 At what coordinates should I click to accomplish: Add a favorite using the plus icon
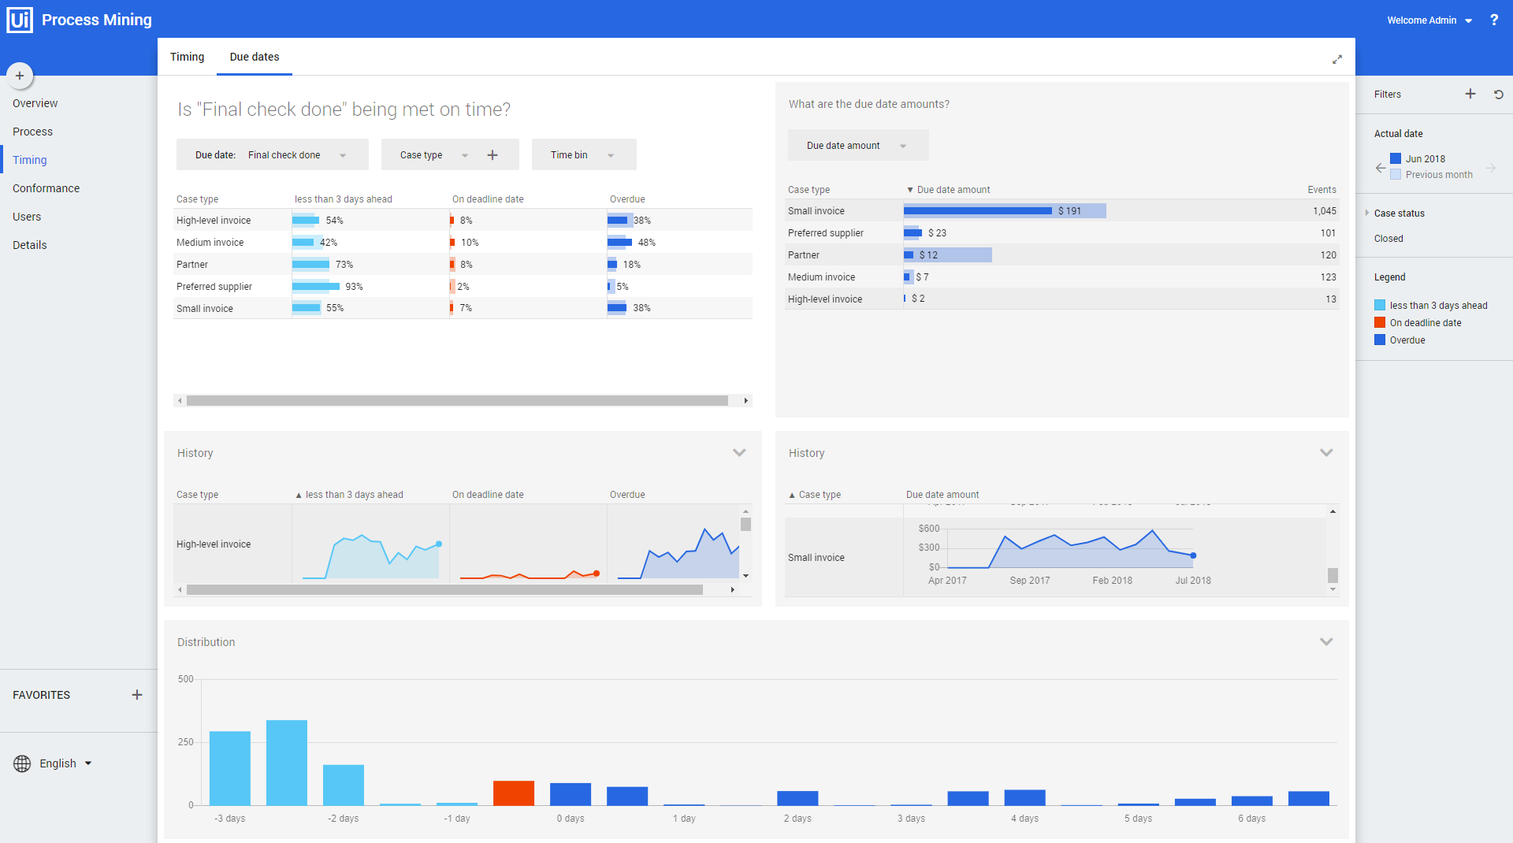click(x=137, y=695)
